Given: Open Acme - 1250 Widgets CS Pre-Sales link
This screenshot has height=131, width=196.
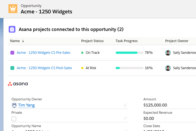Looking at the screenshot, I should point(43,53).
